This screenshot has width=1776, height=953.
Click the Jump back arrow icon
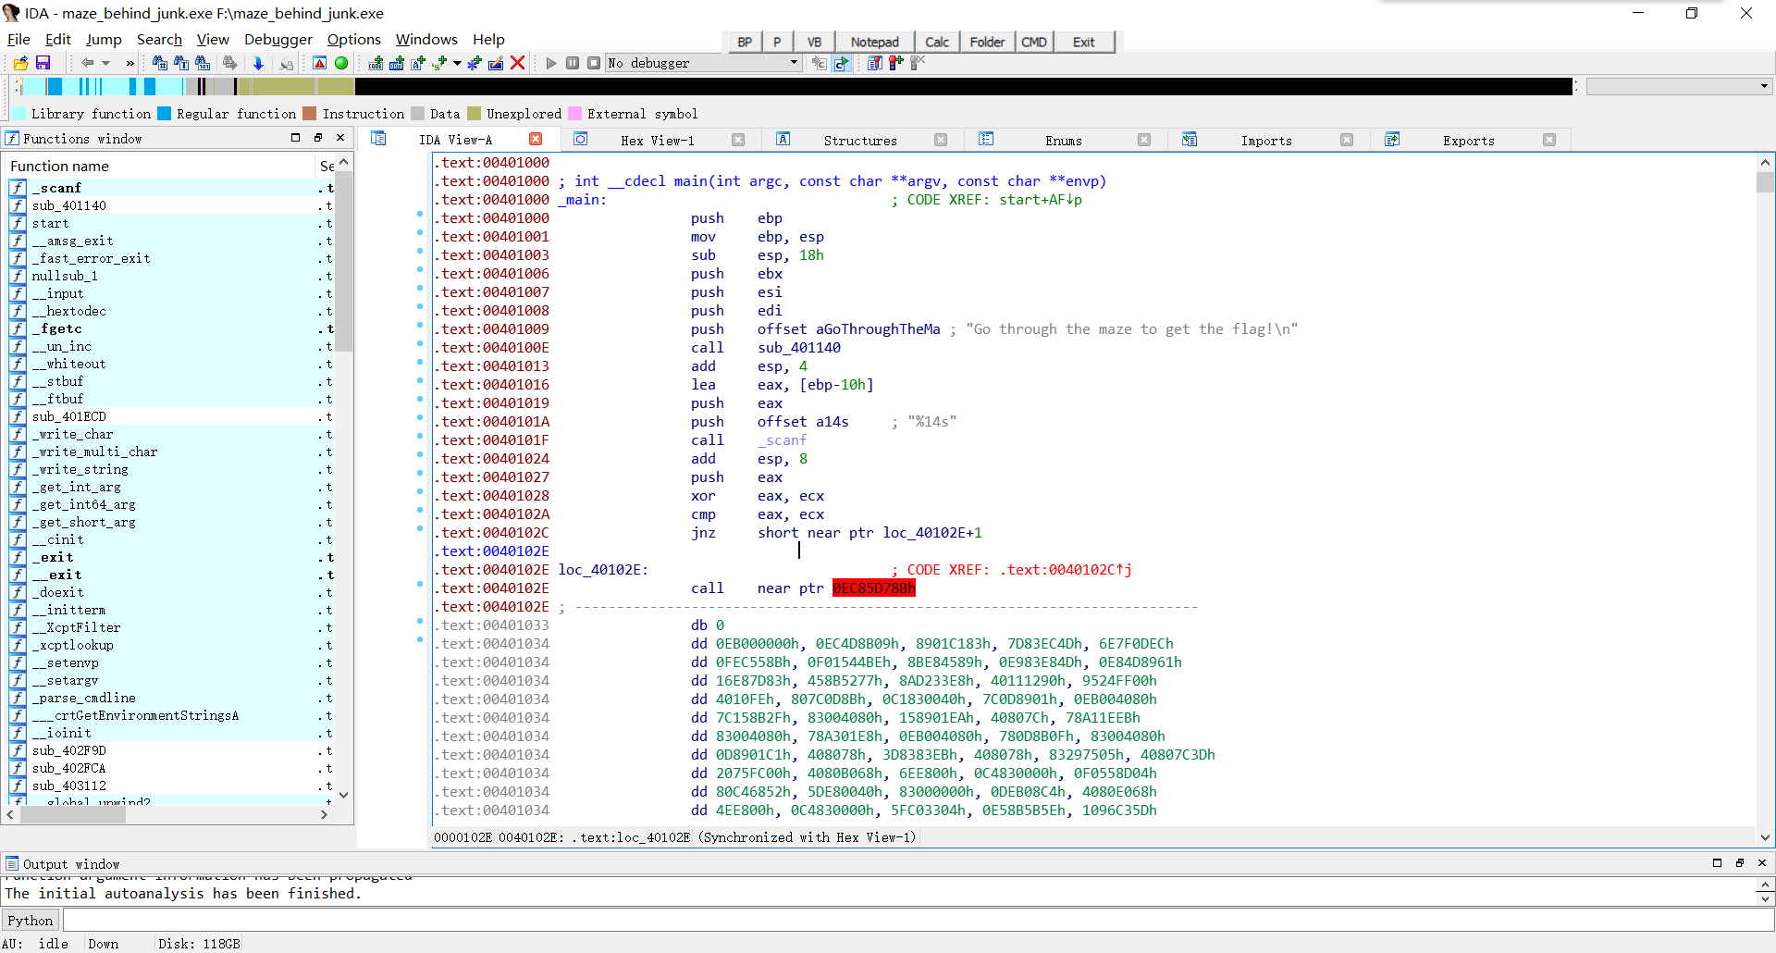click(87, 63)
